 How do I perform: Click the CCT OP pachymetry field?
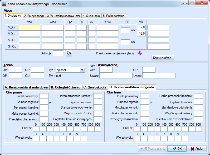click(x=106, y=70)
